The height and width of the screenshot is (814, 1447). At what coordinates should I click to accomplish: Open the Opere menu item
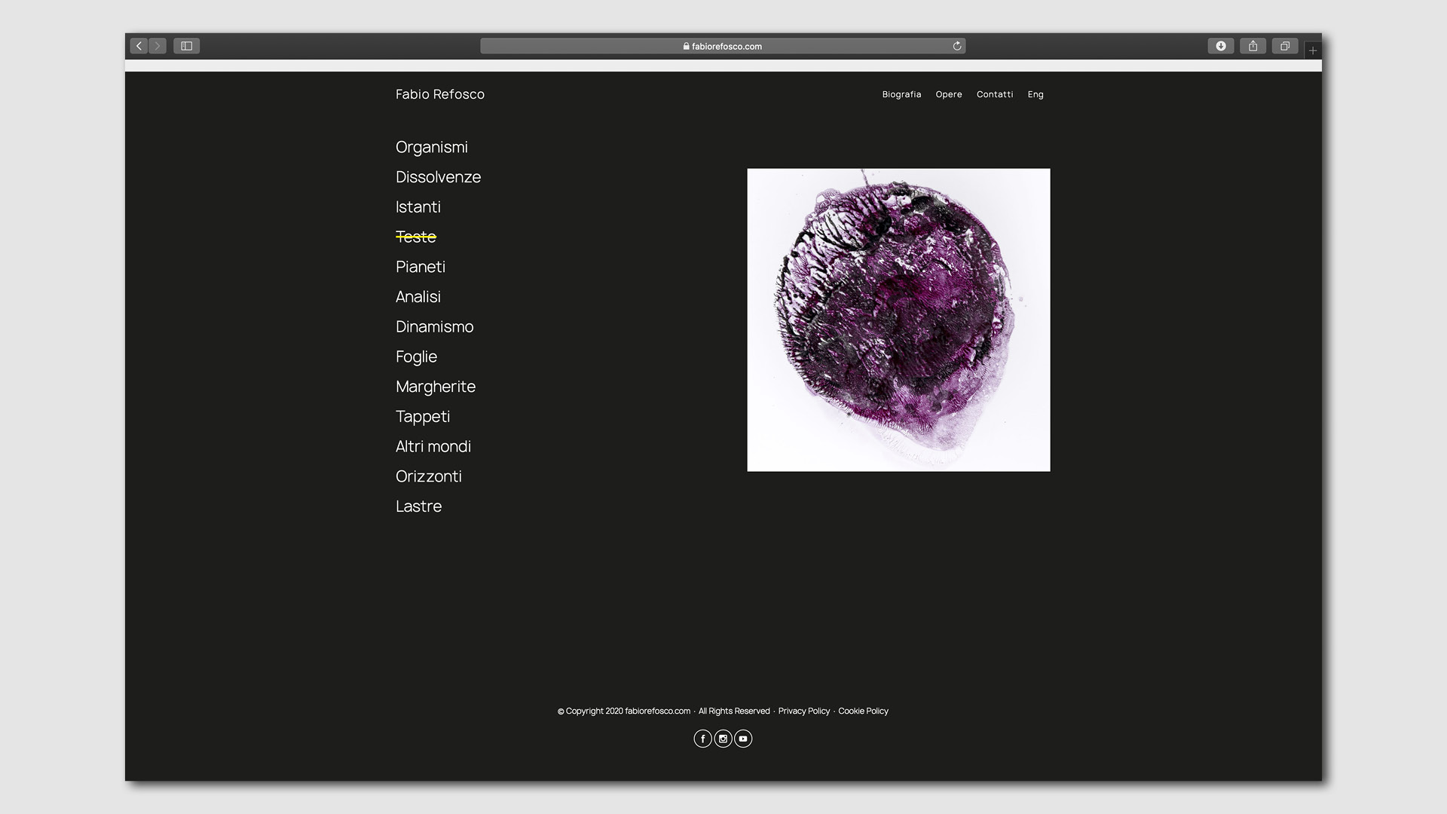click(949, 94)
